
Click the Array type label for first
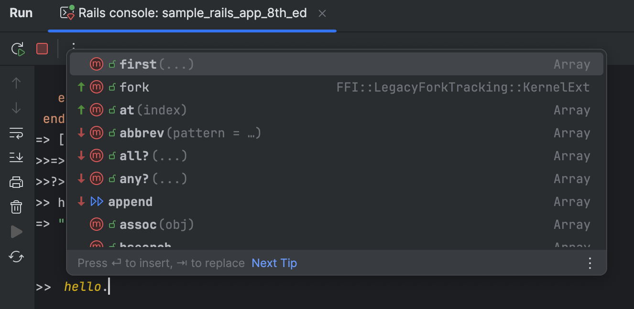coord(572,64)
